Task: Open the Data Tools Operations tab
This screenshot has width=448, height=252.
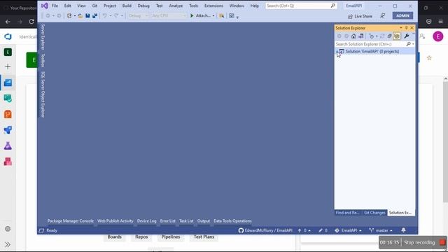Action: 232,221
